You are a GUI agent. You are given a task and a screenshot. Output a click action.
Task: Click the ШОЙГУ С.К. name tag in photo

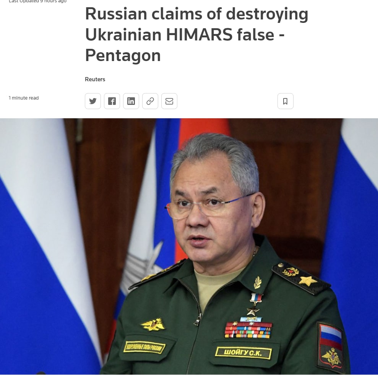(x=243, y=352)
